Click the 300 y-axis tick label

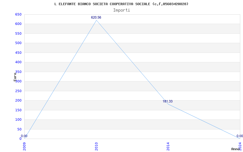(18, 81)
